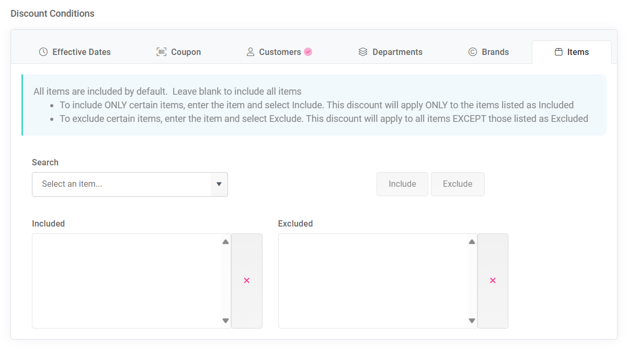This screenshot has height=350, width=627.
Task: Click the Exclude button
Action: click(x=458, y=184)
